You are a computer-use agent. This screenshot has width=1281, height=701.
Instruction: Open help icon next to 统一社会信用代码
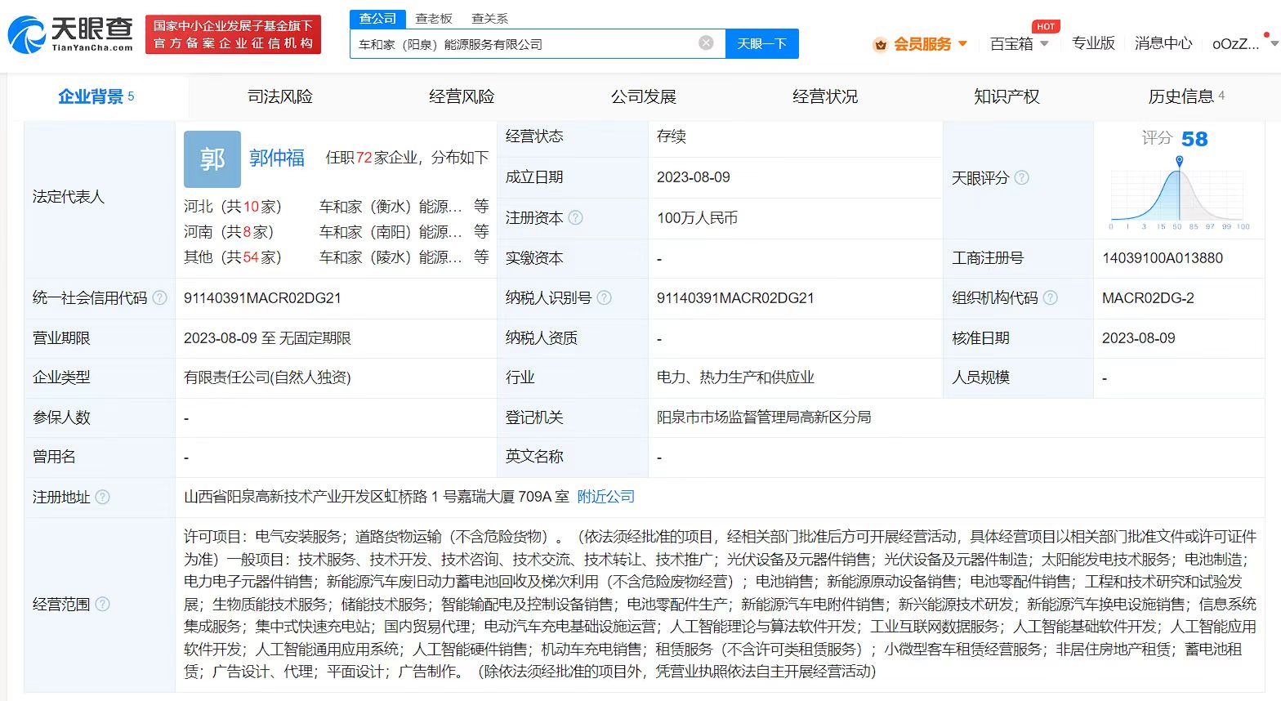(x=159, y=297)
